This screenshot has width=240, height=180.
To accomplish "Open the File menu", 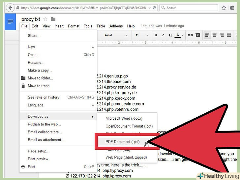I will 24,26.
